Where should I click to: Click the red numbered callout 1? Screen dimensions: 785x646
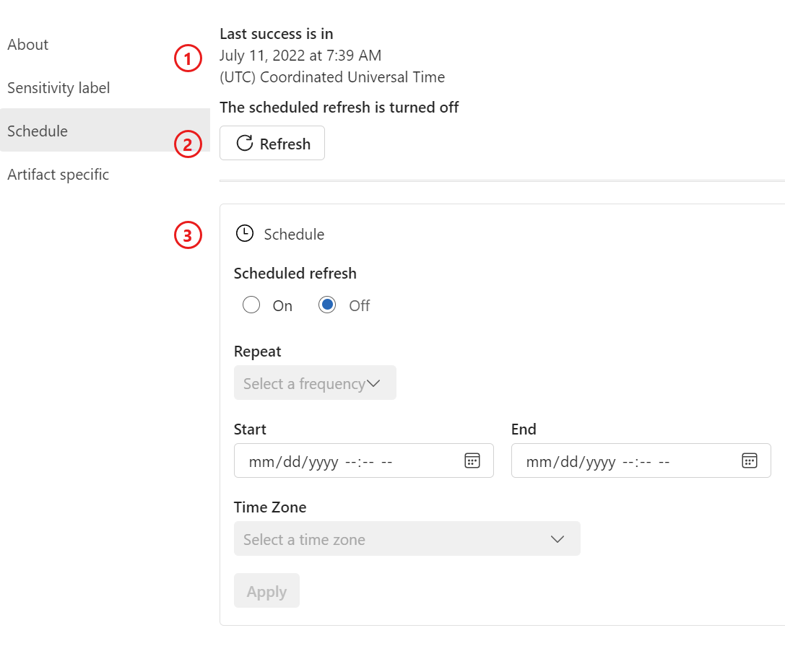(x=188, y=59)
